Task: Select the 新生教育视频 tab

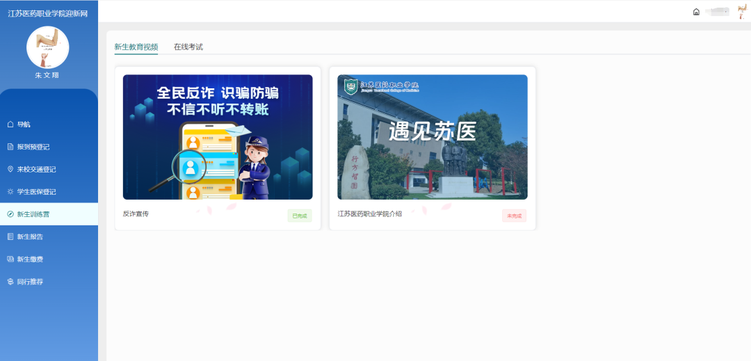Action: click(x=136, y=47)
